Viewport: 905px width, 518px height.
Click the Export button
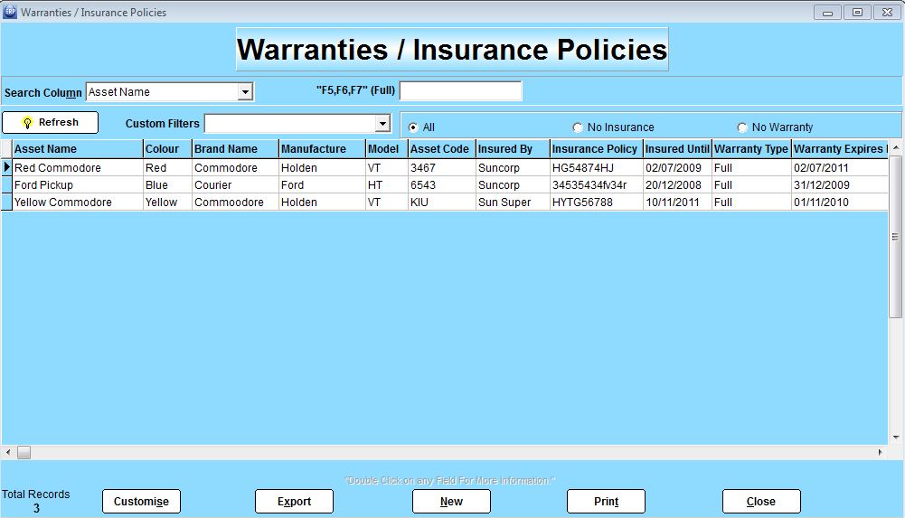pyautogui.click(x=294, y=502)
